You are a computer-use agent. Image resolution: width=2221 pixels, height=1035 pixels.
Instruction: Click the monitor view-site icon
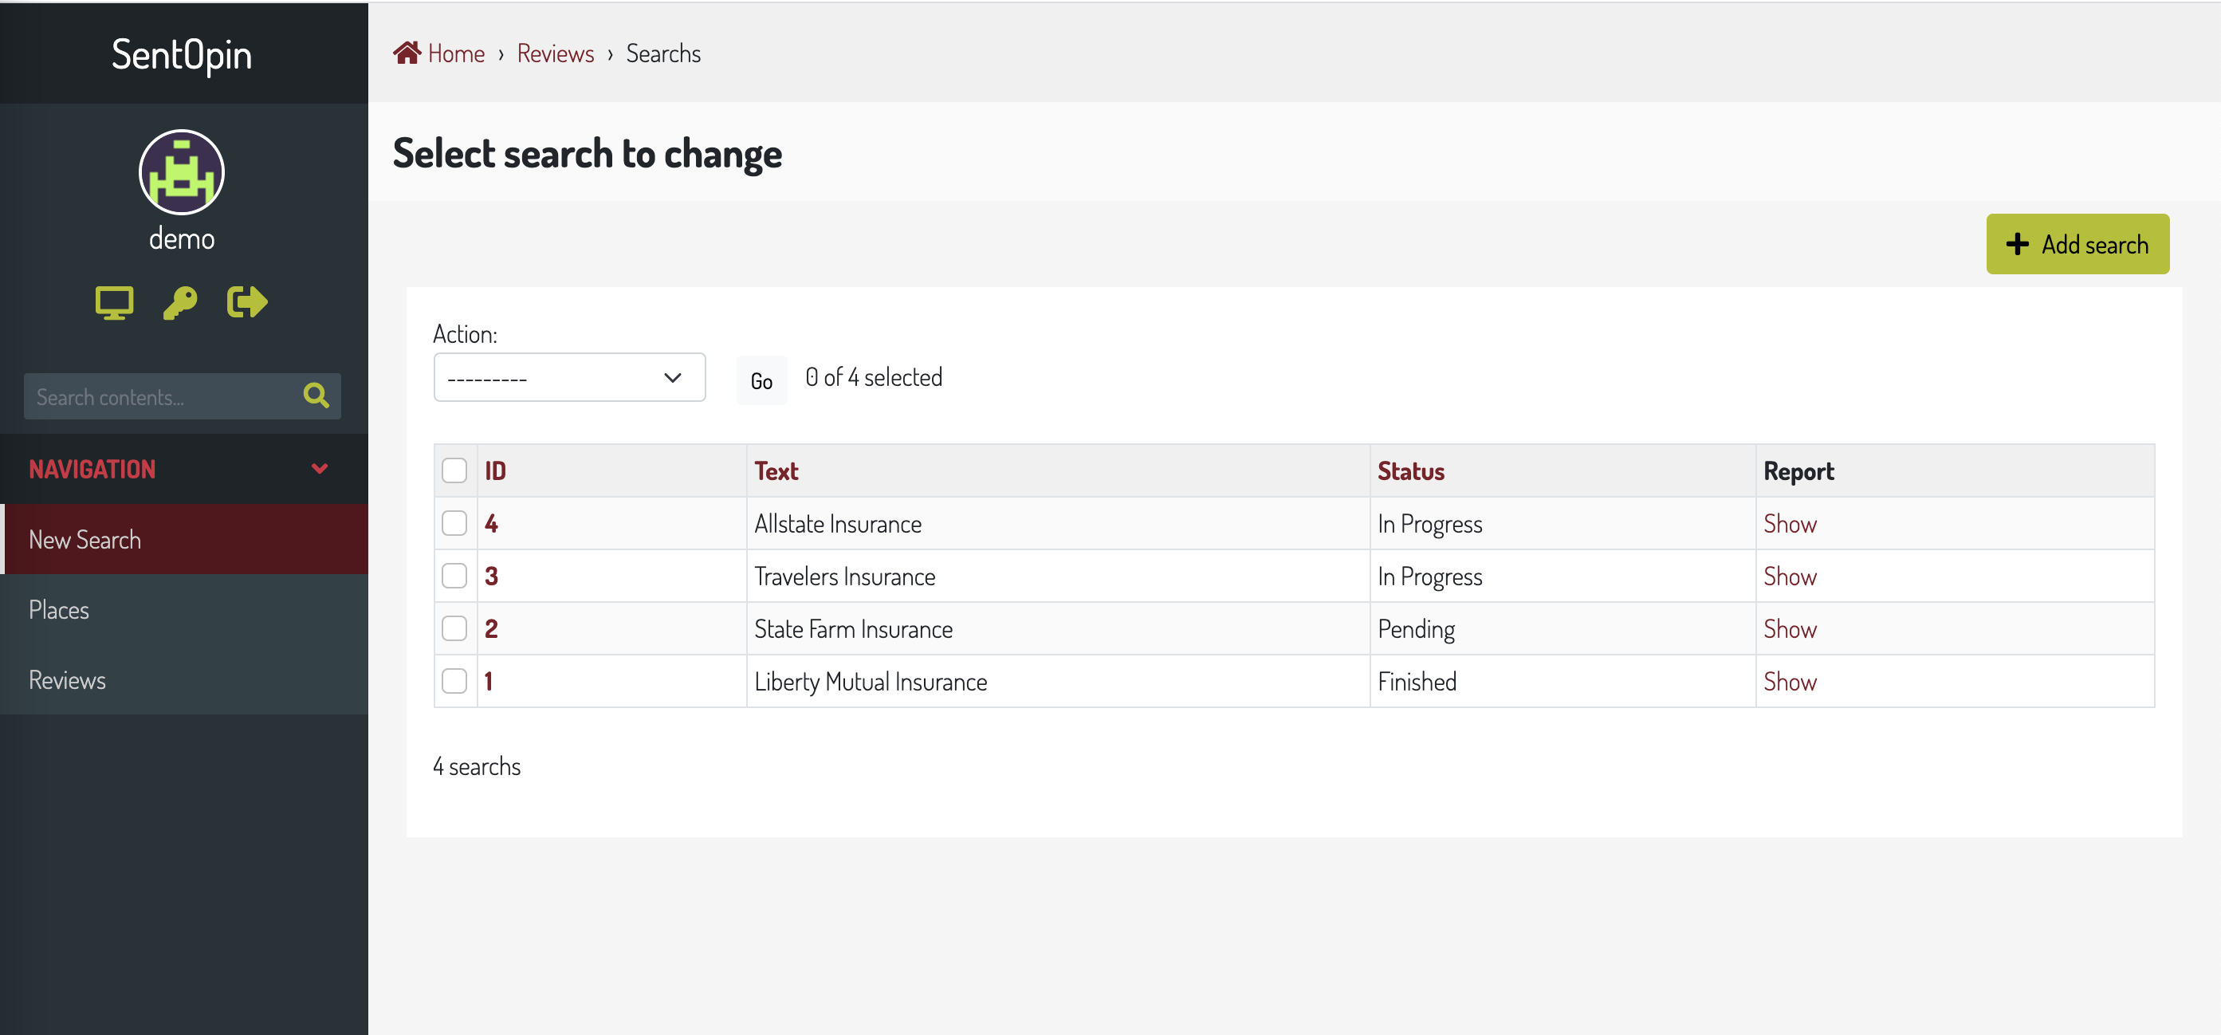click(x=114, y=303)
